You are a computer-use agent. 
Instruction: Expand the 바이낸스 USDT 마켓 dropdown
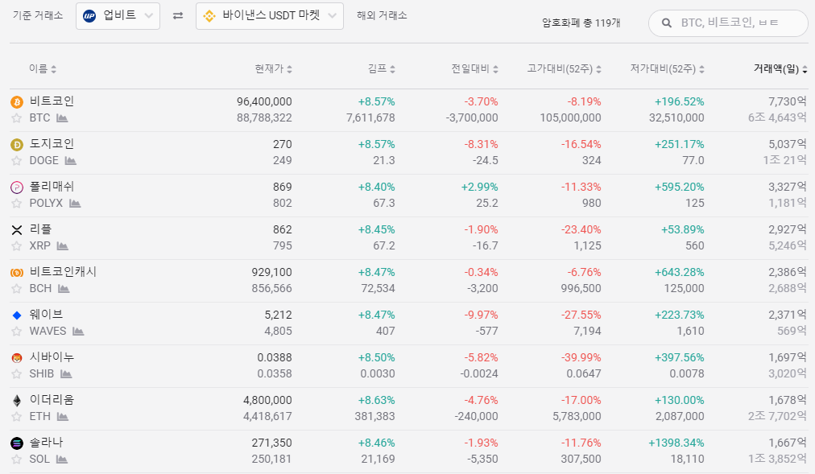click(269, 16)
